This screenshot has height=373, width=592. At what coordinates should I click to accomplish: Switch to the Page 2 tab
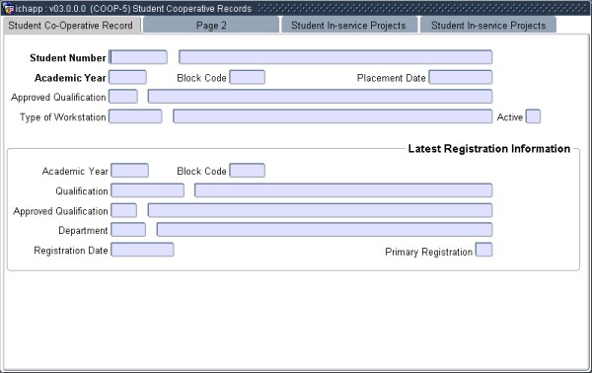pos(211,26)
